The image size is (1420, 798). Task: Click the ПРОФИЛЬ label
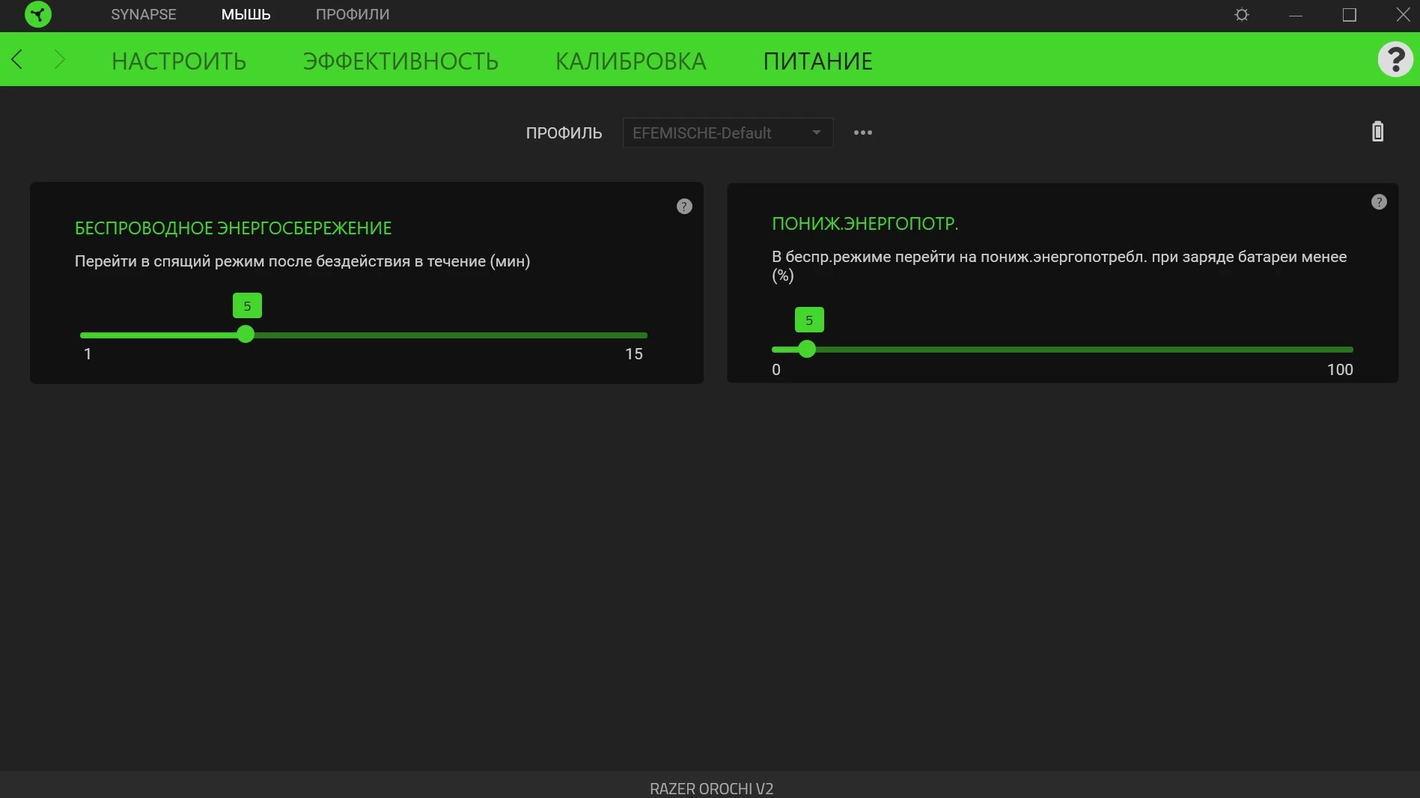coord(564,133)
